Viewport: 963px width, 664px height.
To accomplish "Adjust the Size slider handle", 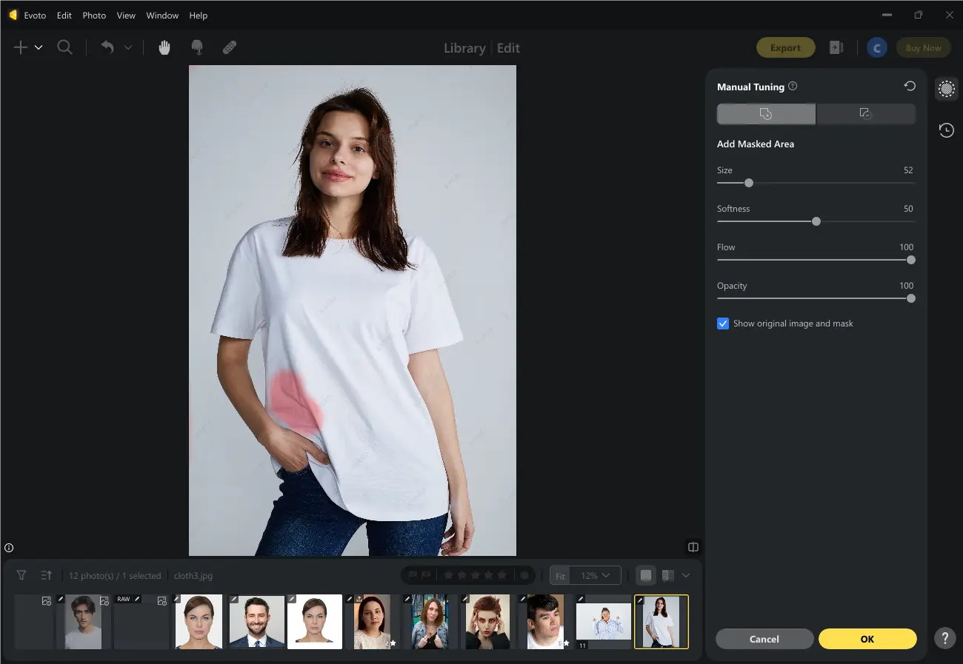I will 749,183.
